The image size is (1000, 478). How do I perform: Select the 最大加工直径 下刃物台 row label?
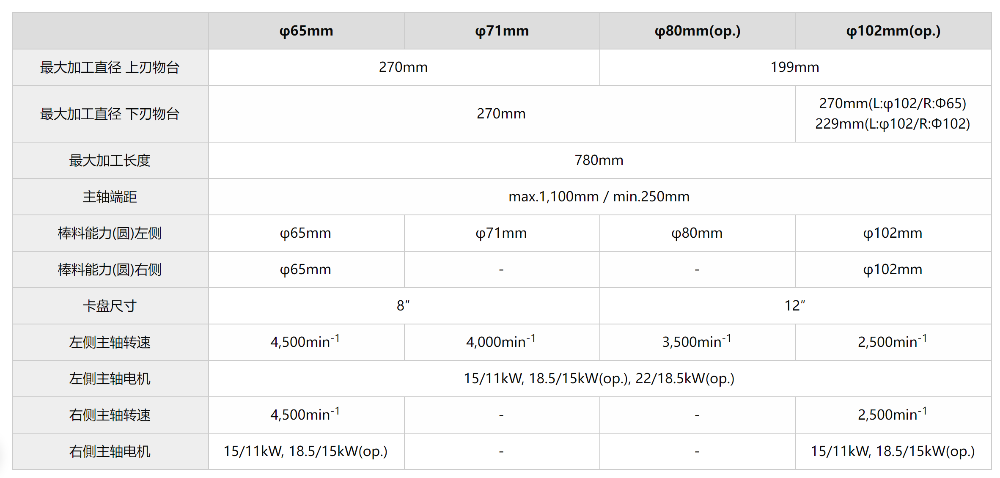coord(110,114)
